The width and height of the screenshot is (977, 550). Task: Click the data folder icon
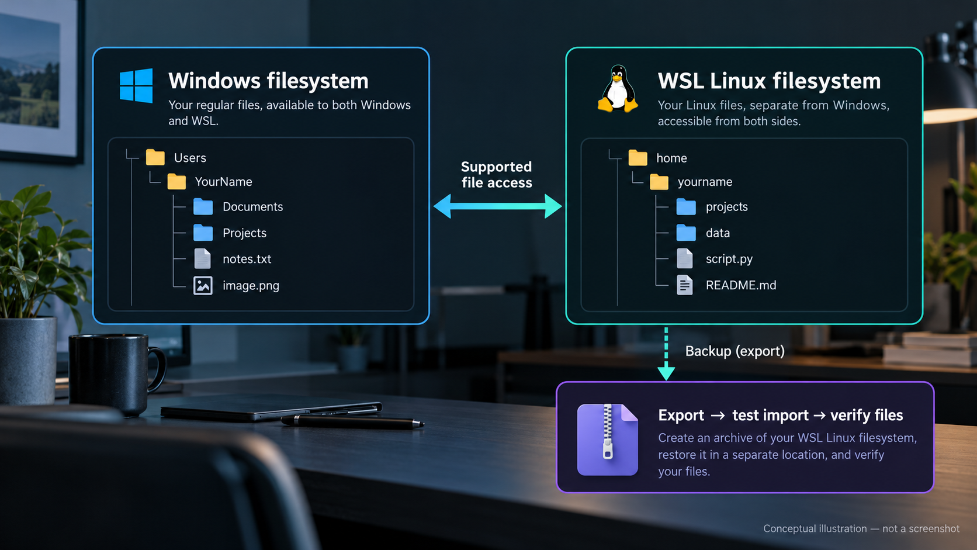click(x=686, y=233)
